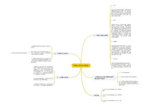The image size is (149, 107).
Task: Click the subtopic 4、审判阶段
Action: tap(114, 59)
